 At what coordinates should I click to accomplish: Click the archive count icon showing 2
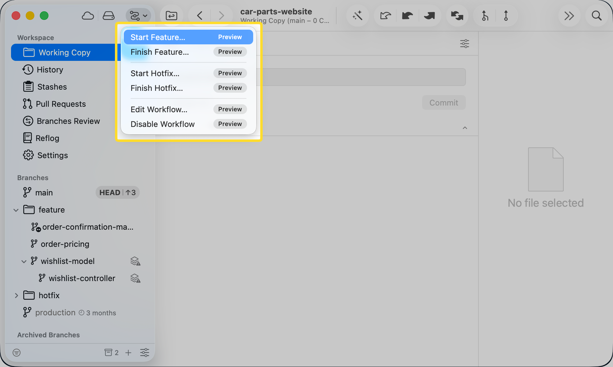(112, 353)
